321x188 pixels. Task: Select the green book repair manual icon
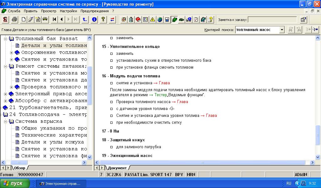click(174, 19)
